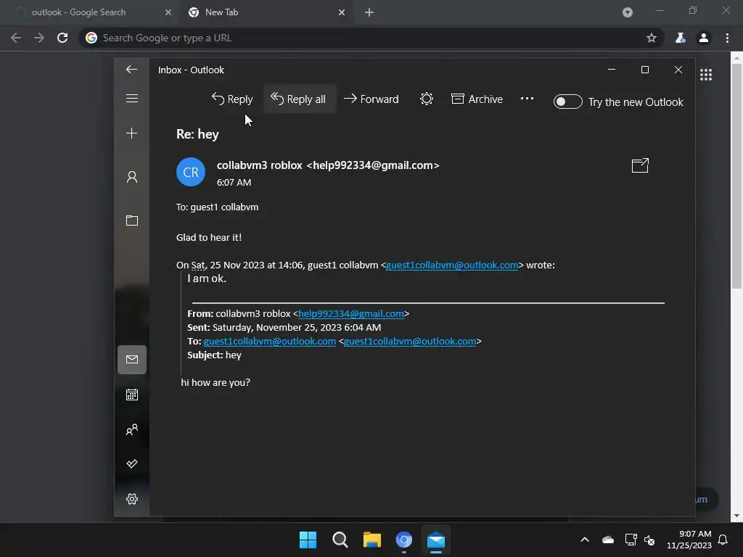
Task: Open the Chrome tab search dropdown arrow
Action: click(628, 12)
